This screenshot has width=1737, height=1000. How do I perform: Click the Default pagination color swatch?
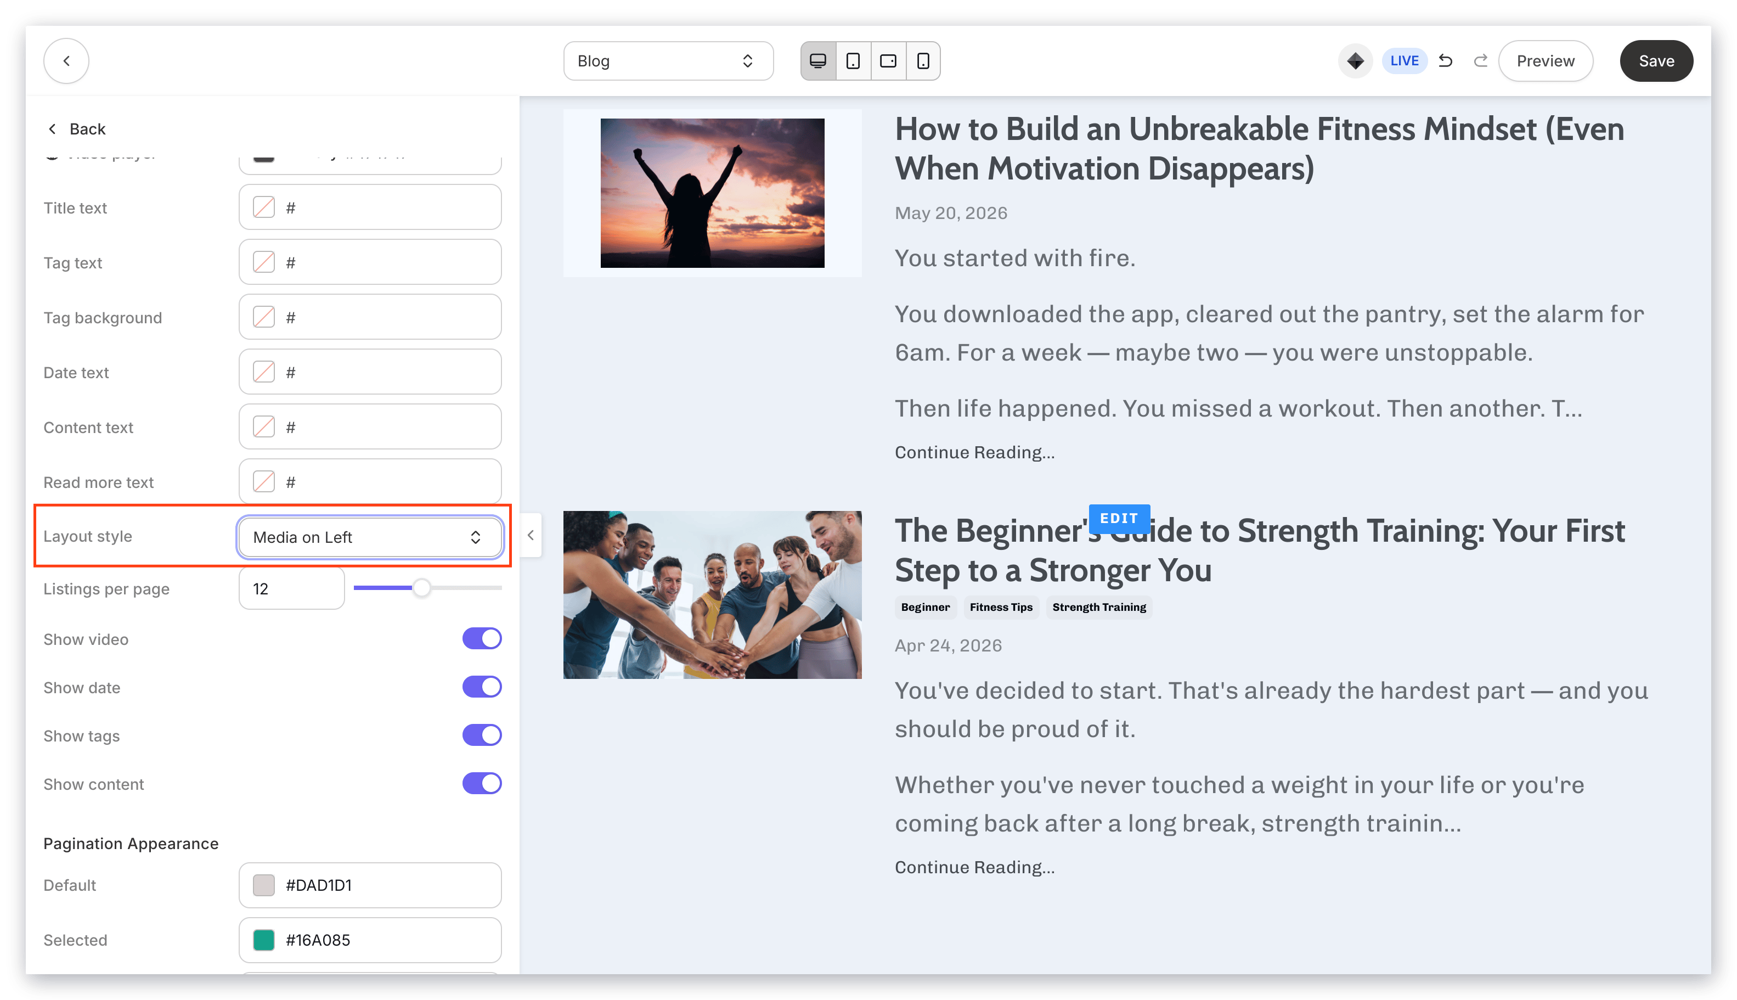pos(264,885)
